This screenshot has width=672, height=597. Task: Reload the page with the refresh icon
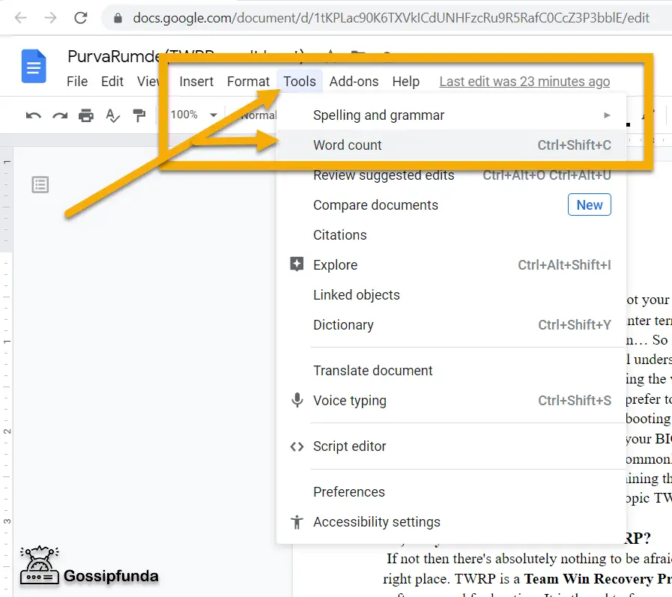tap(81, 17)
